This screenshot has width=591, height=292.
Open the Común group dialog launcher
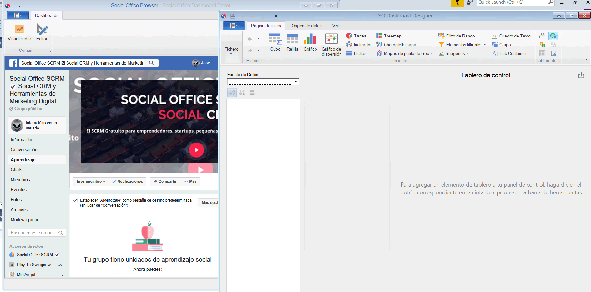click(50, 51)
